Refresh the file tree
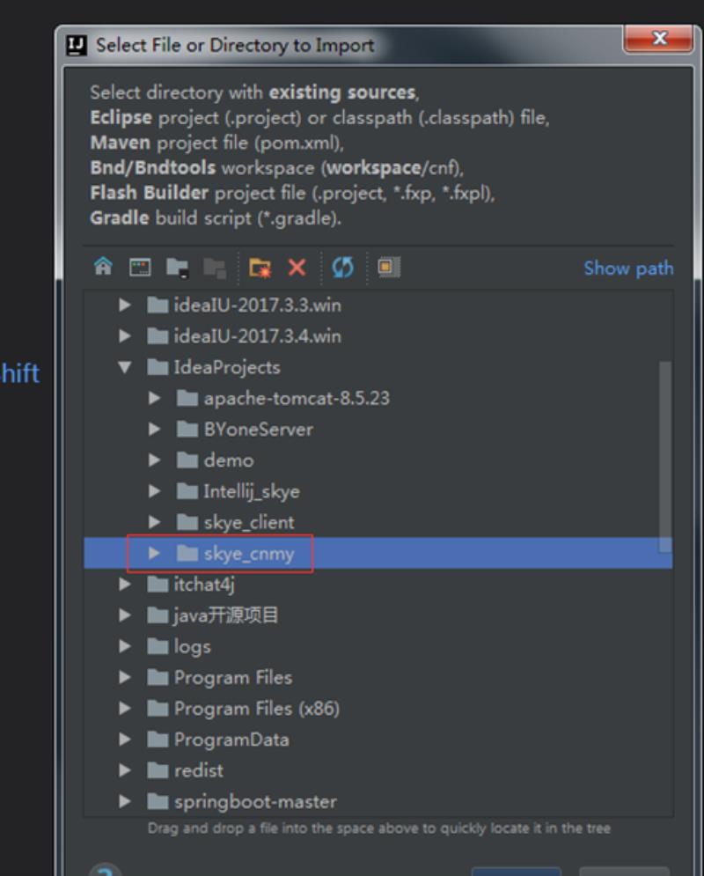 tap(342, 268)
